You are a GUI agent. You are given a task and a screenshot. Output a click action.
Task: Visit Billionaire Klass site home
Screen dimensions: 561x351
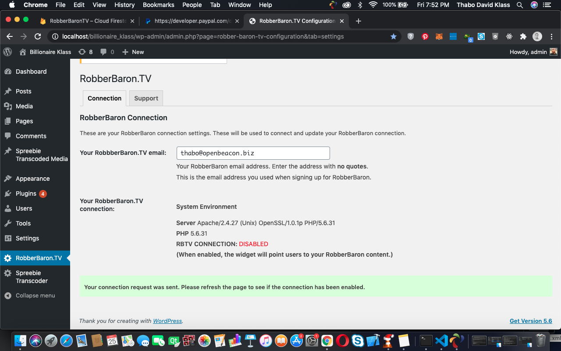pos(45,52)
